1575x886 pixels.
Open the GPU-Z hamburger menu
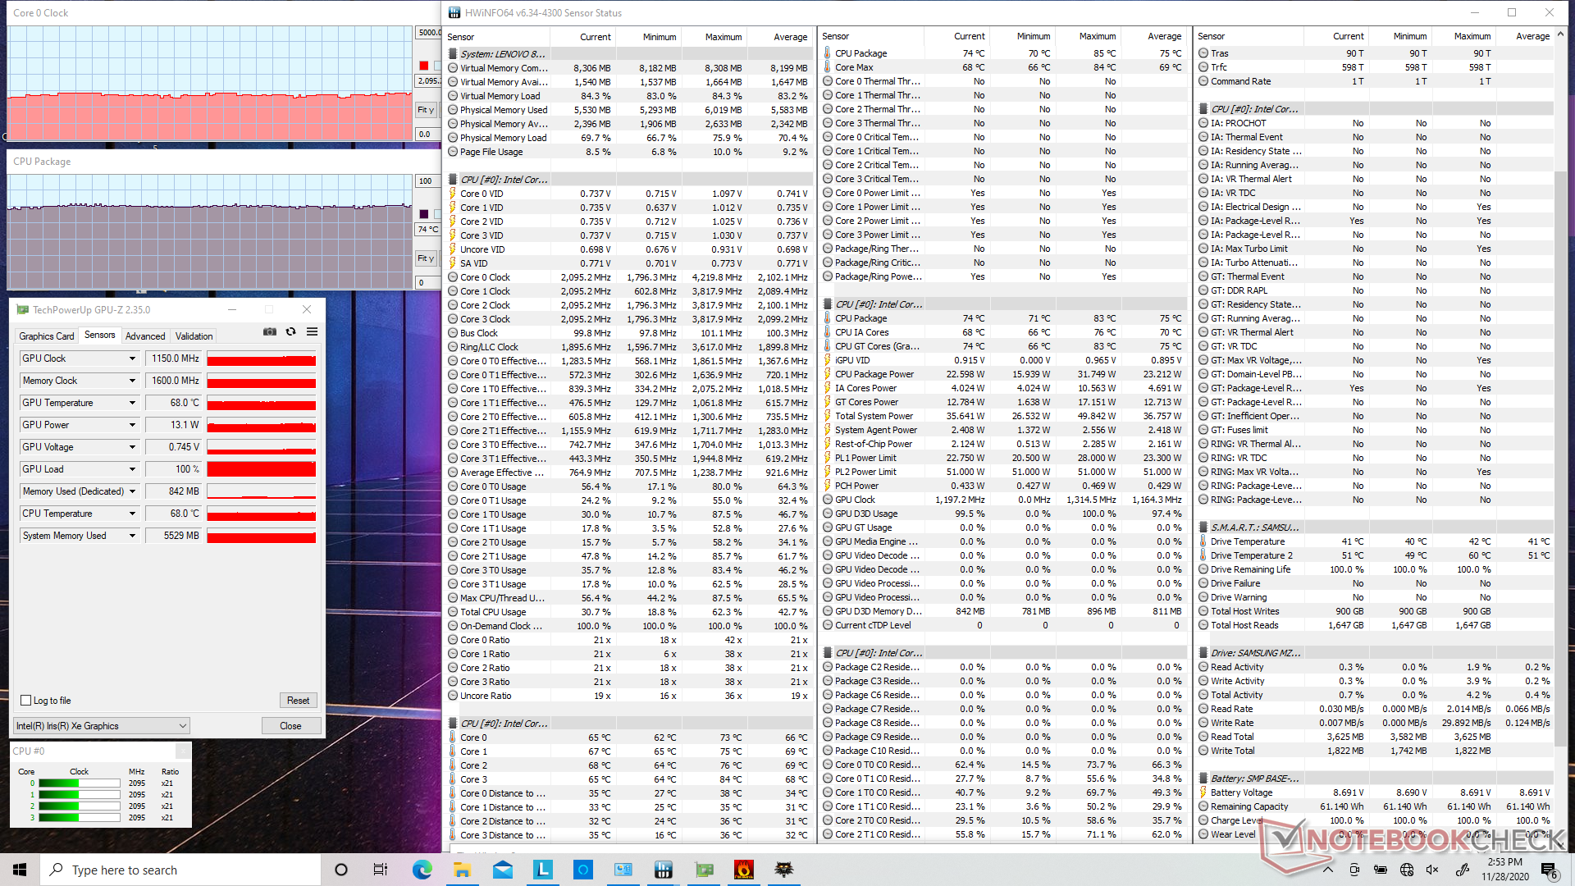[x=312, y=331]
